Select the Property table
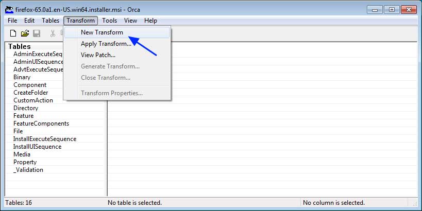 coord(25,162)
